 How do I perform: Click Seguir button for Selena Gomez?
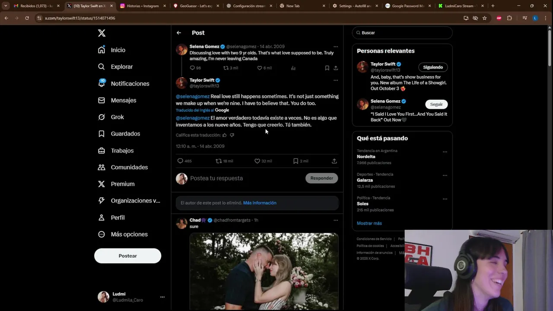tap(436, 105)
